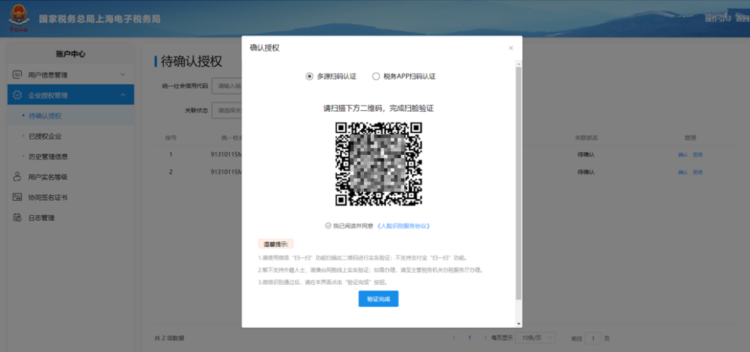Click the 关联状态 column header

click(586, 137)
